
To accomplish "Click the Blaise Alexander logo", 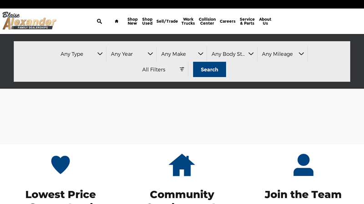I will (x=29, y=21).
